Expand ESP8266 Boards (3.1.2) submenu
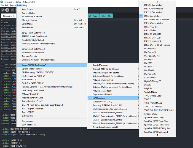This screenshot has height=148, width=193. click(x=113, y=102)
